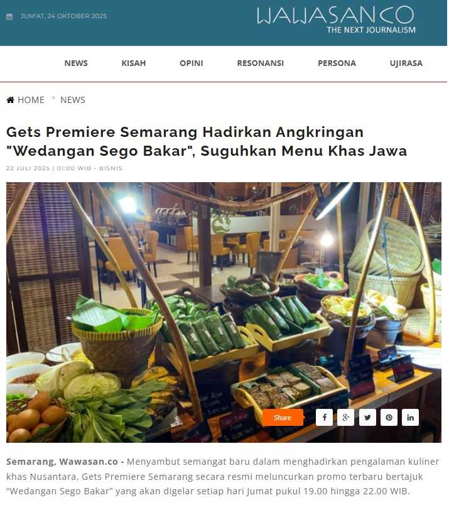Open the angkringan food photo
The height and width of the screenshot is (510, 449).
point(224,312)
